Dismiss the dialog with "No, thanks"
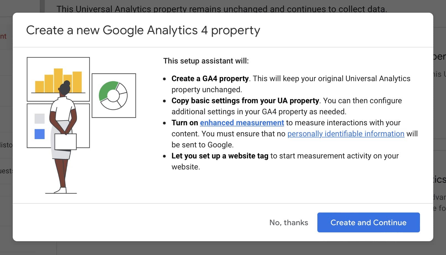The height and width of the screenshot is (255, 446). (289, 222)
